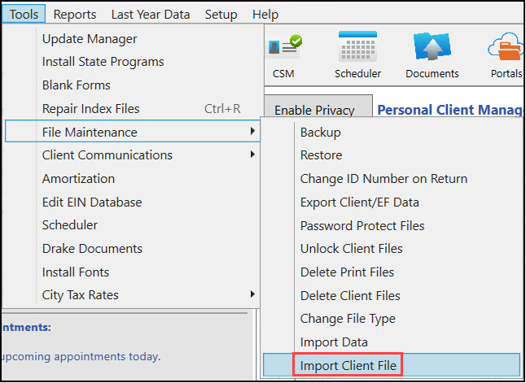Click Edit EIN Database menu item
The image size is (526, 383).
[92, 202]
